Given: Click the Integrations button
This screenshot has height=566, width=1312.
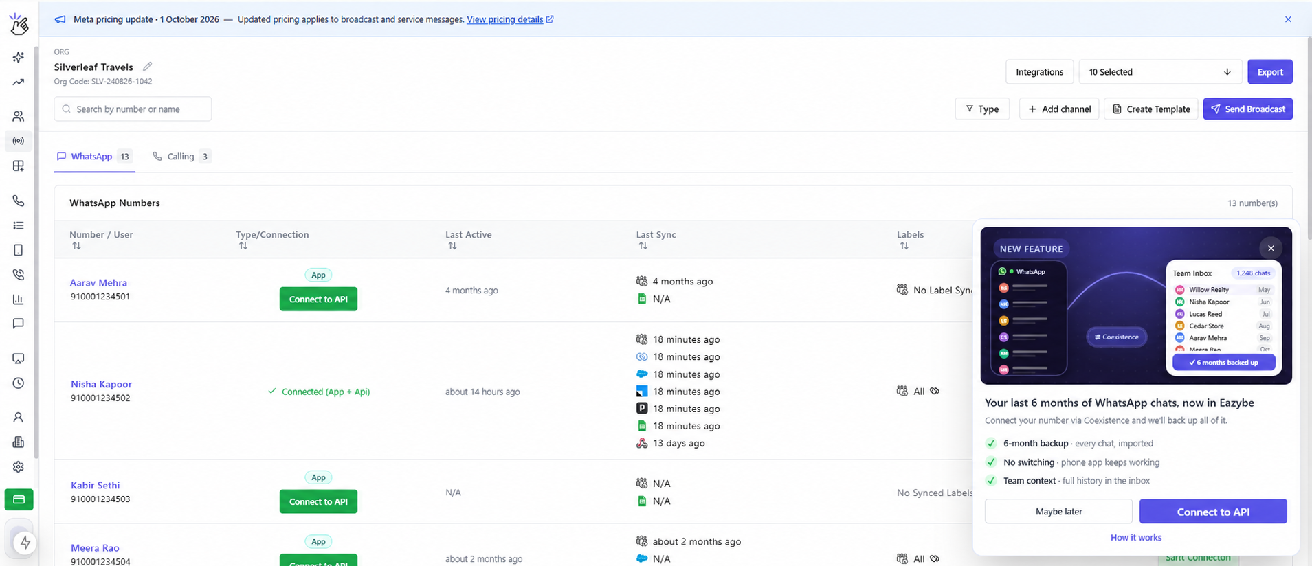Looking at the screenshot, I should coord(1039,72).
